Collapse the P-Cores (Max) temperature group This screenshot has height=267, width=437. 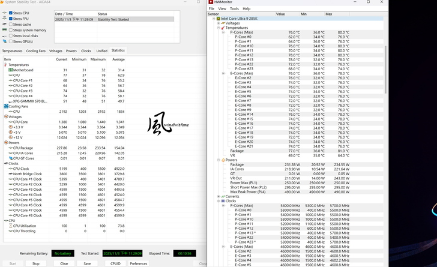coord(223,32)
